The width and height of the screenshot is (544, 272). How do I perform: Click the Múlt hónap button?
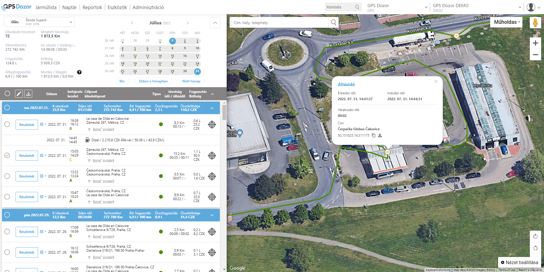[x=191, y=81]
